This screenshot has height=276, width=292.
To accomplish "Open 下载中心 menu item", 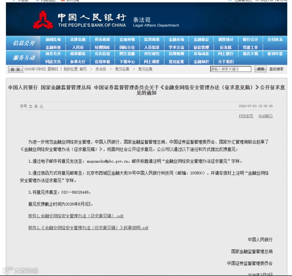I will (x=127, y=62).
